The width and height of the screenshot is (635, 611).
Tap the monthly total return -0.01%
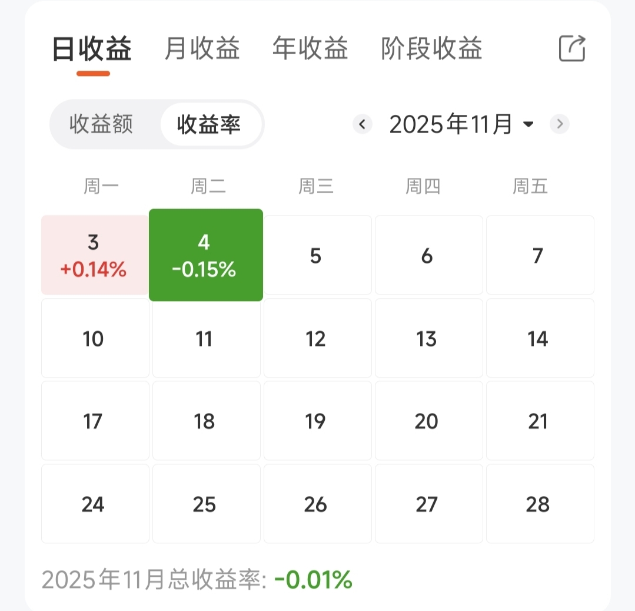point(313,580)
